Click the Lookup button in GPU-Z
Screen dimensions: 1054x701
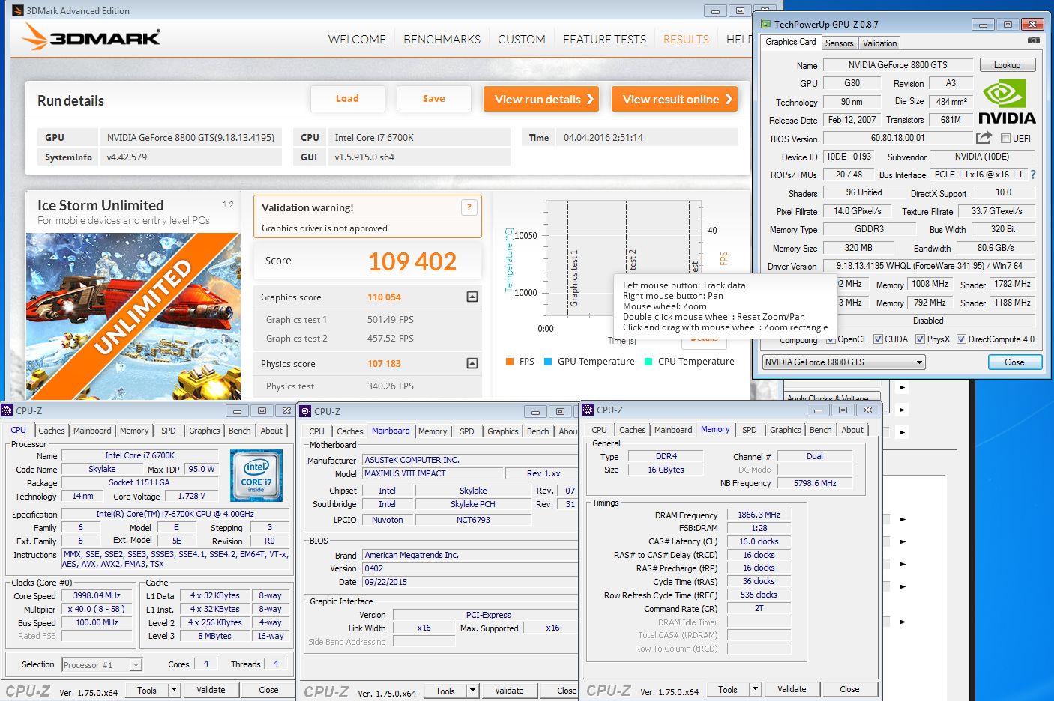coord(1007,65)
